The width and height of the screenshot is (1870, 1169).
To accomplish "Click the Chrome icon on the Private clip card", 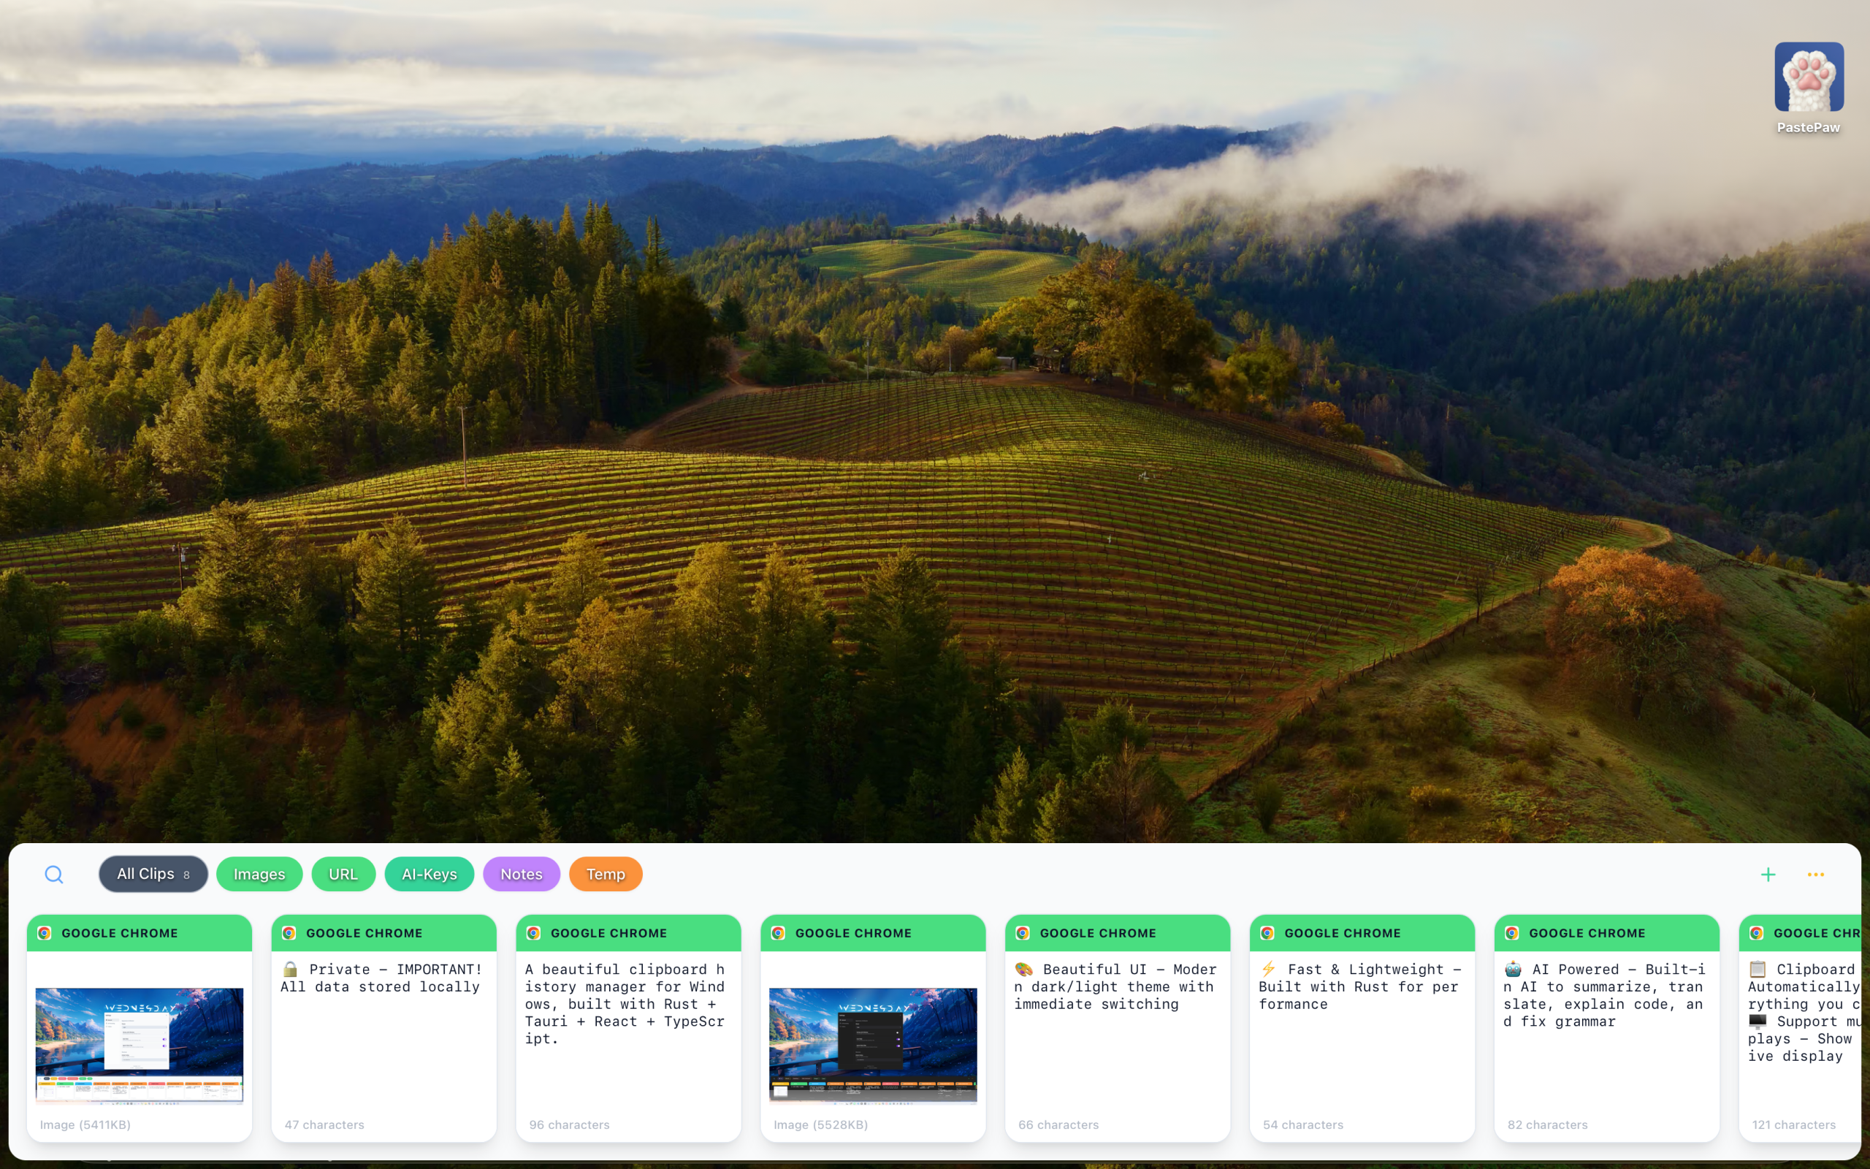I will pos(289,933).
